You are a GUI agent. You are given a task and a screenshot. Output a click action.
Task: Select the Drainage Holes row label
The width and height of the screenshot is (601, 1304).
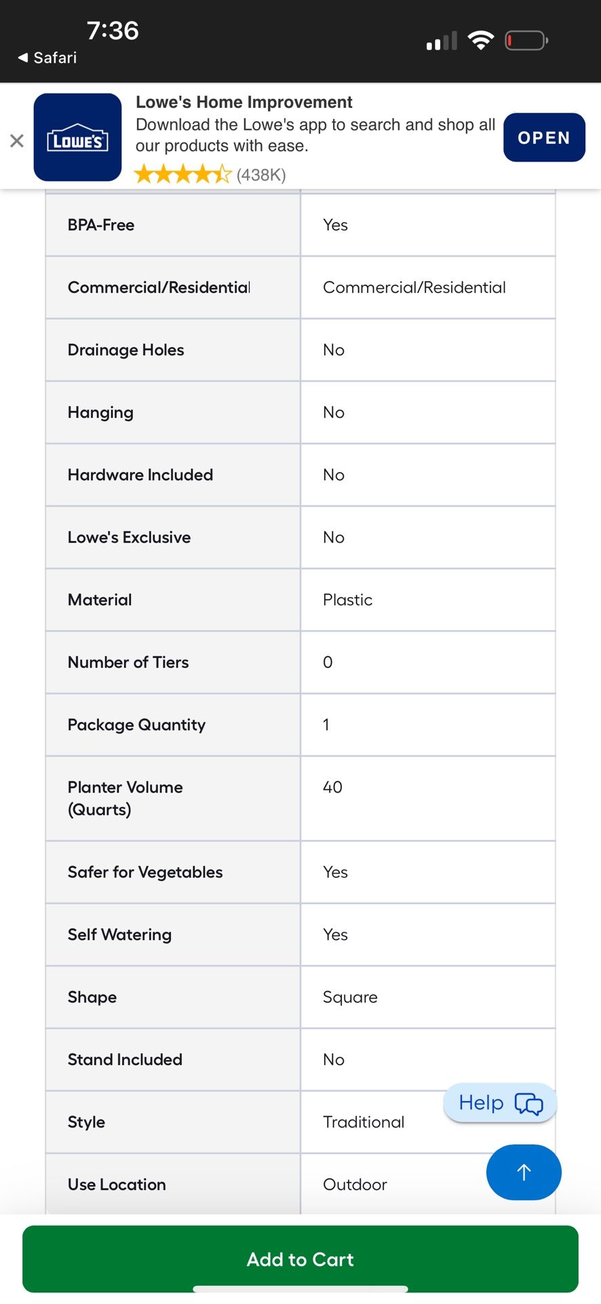[125, 350]
